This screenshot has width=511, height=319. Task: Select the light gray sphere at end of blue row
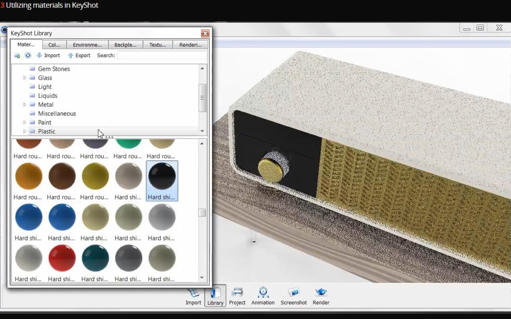pos(162,217)
